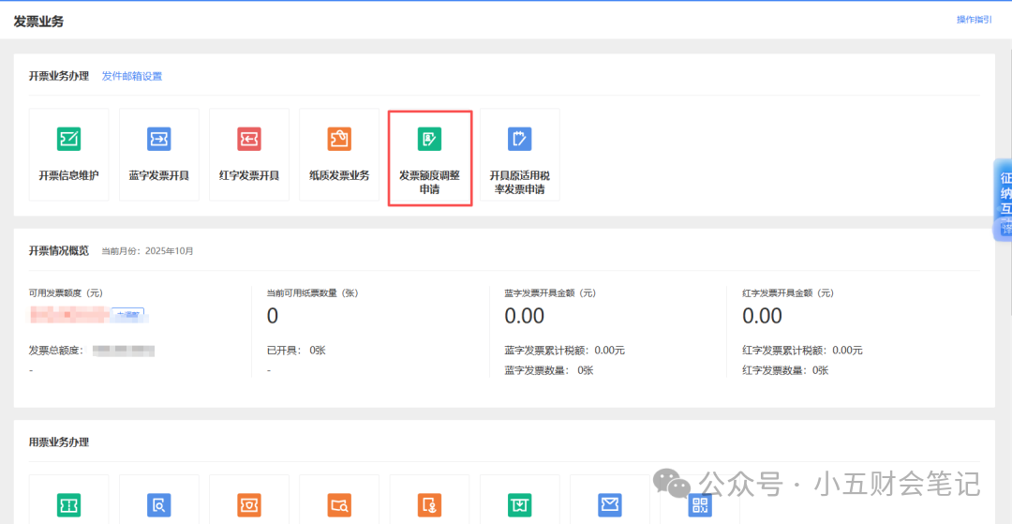Click 蓝字发票数量： 0张 text
This screenshot has width=1012, height=524.
point(549,370)
